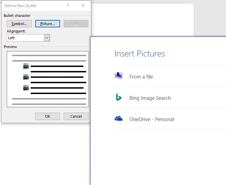Viewport: 226px width, 185px height.
Task: Click the OneDrive cloud icon
Action: (119, 119)
